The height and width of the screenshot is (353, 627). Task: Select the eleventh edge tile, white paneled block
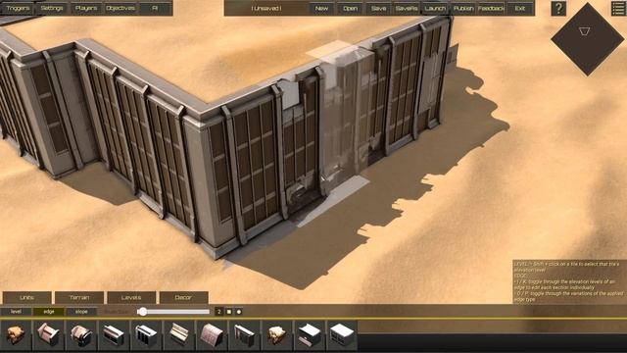[x=342, y=335]
